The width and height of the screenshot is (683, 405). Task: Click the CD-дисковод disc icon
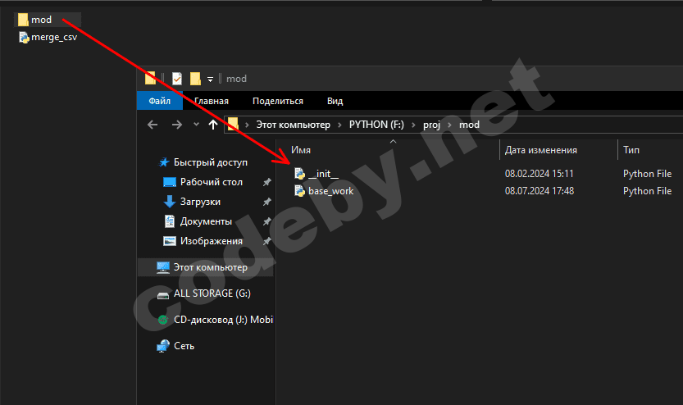(163, 320)
